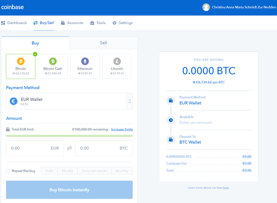Click the Coinbase Fee row
The height and width of the screenshot is (203, 277).
pyautogui.click(x=208, y=163)
